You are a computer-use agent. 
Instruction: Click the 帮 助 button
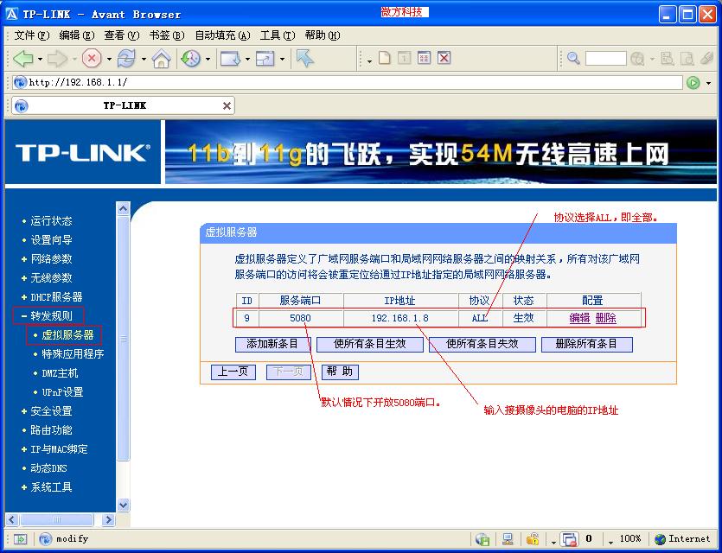click(x=340, y=372)
